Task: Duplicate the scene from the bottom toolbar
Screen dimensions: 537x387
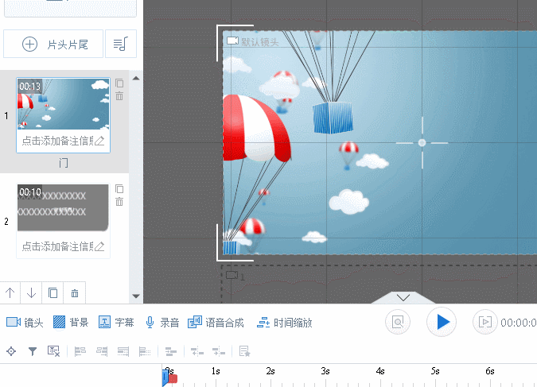Action: 53,293
